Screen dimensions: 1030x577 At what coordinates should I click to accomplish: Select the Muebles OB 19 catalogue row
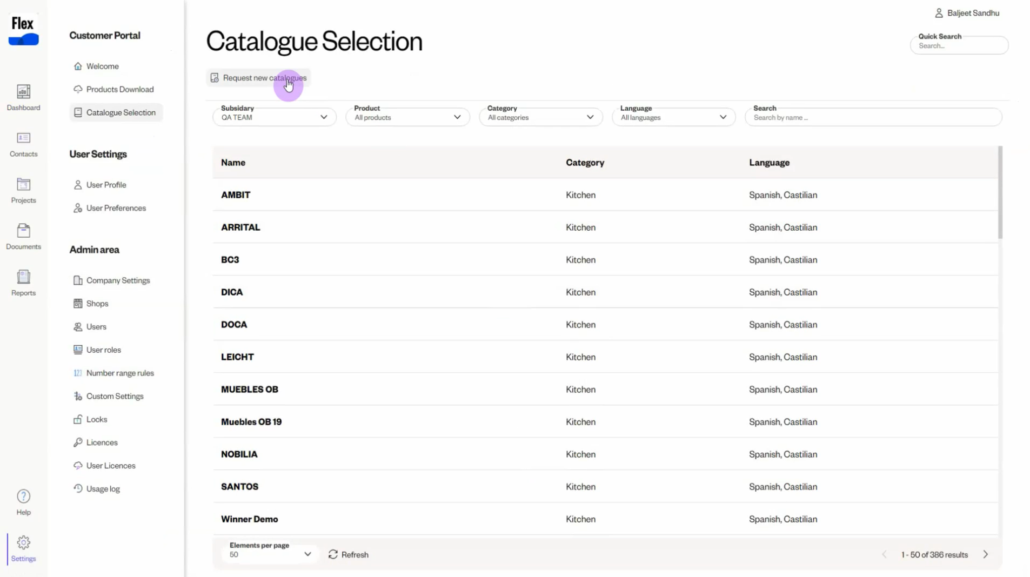pos(605,422)
